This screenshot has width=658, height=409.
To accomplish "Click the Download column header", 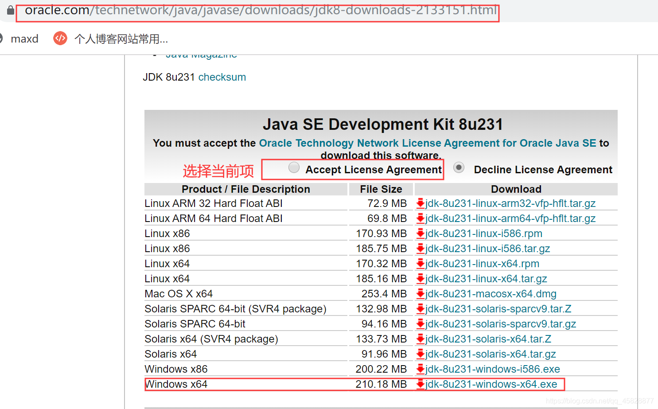I will [x=516, y=189].
